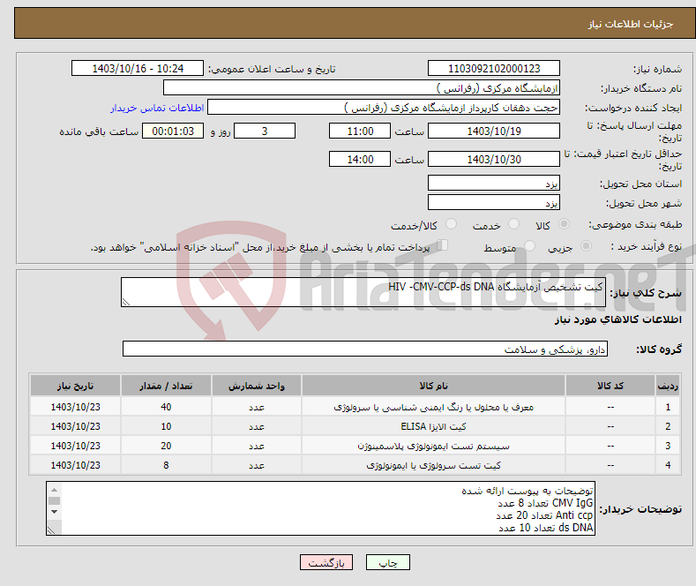696x586 pixels.
Task: Click the announcement date field 1403/10/16 - 10:24
Action: (x=138, y=68)
